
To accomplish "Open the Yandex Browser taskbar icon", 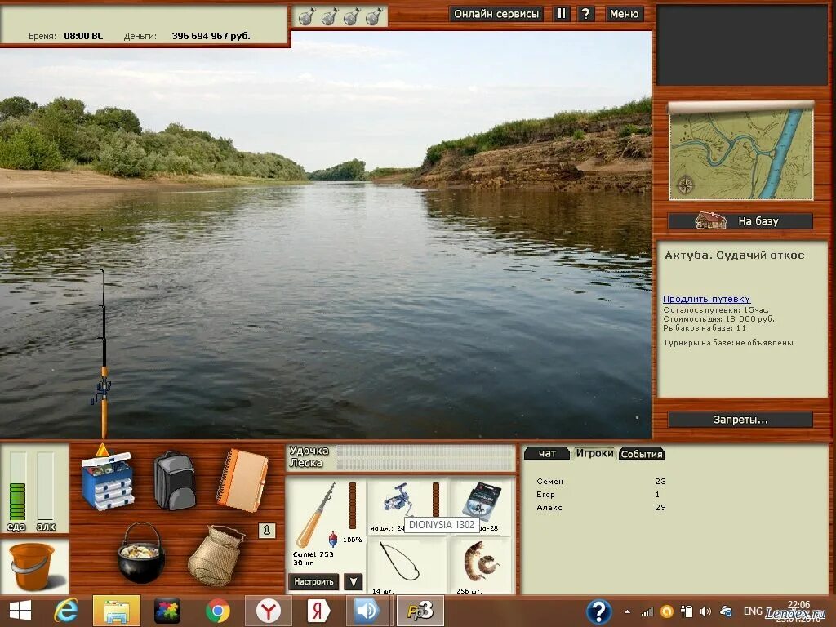I will coord(268,611).
